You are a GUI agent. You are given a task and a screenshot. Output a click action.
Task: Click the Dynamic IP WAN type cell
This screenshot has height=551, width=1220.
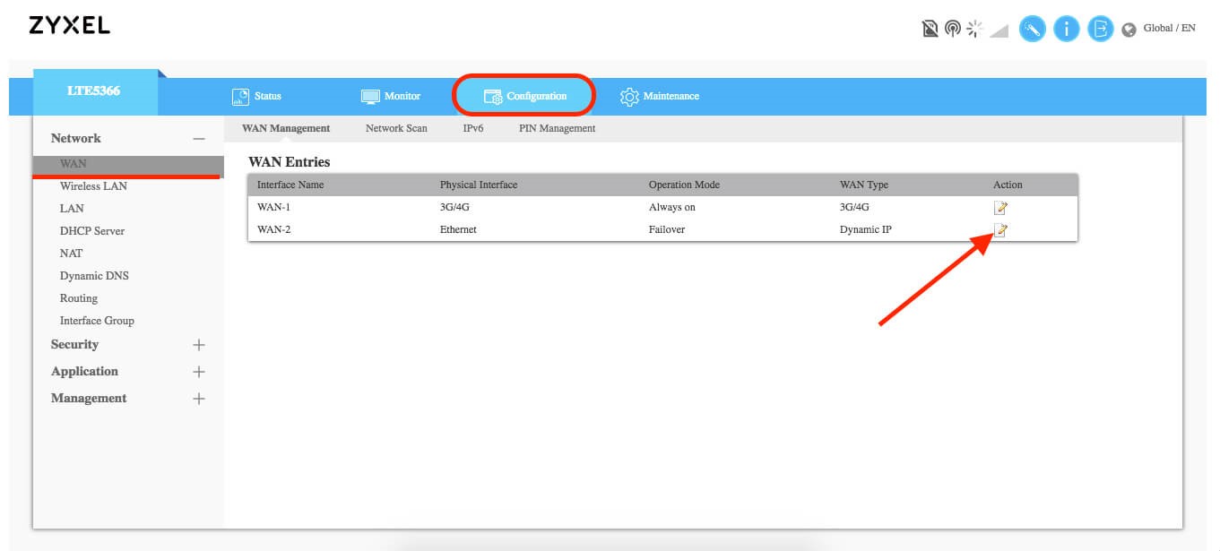tap(865, 230)
